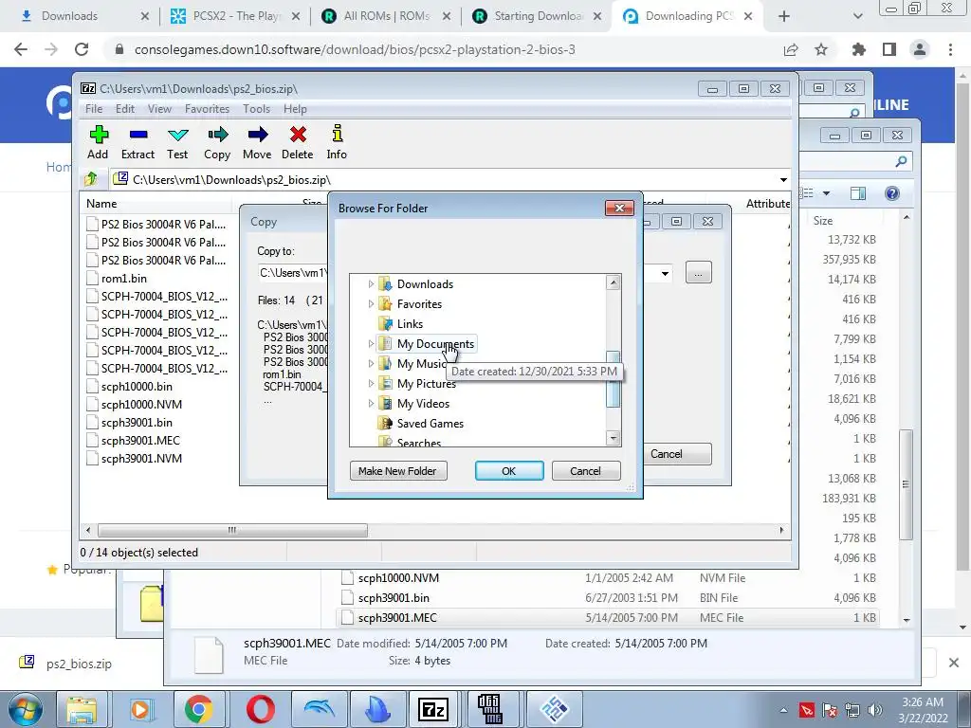Open Chrome from the taskbar
Screen dimensions: 971x728
[198, 709]
